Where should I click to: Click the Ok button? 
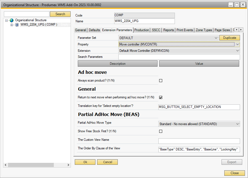point(85,162)
